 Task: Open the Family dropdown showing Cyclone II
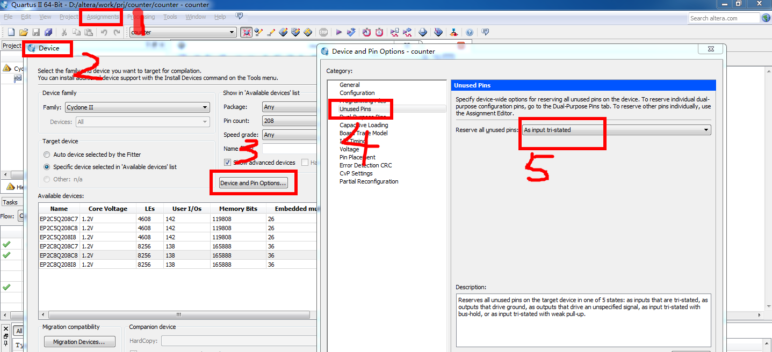click(137, 107)
